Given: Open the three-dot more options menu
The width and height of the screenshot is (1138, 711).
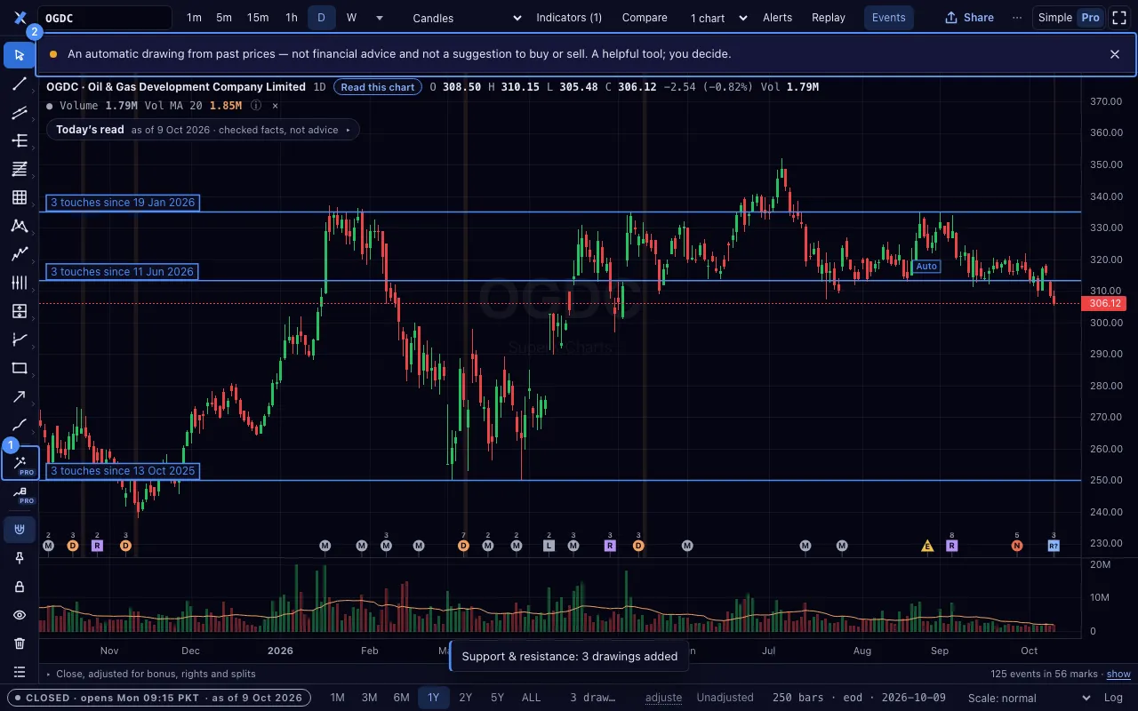Looking at the screenshot, I should 1017,18.
